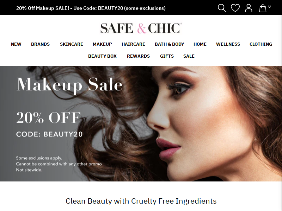
Task: Open the account profile icon
Action: 249,8
